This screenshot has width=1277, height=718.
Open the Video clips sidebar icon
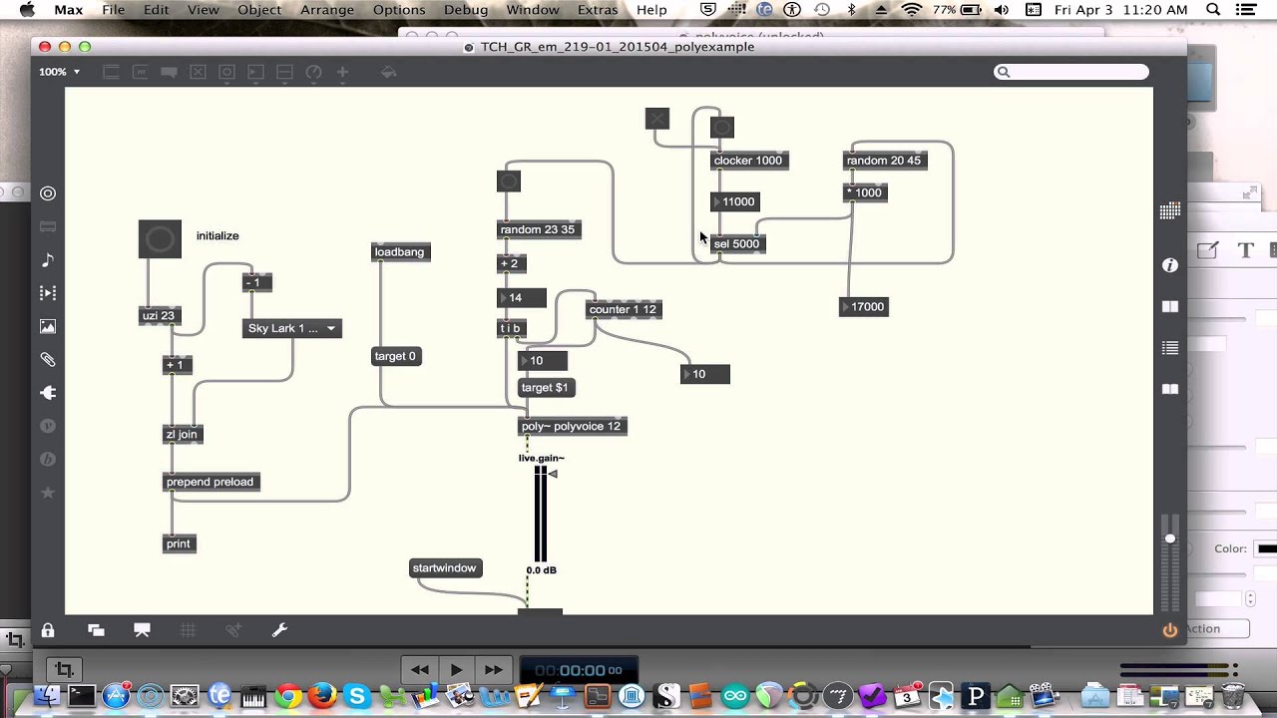[x=48, y=293]
